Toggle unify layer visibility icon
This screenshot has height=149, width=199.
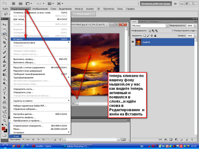coord(153,31)
